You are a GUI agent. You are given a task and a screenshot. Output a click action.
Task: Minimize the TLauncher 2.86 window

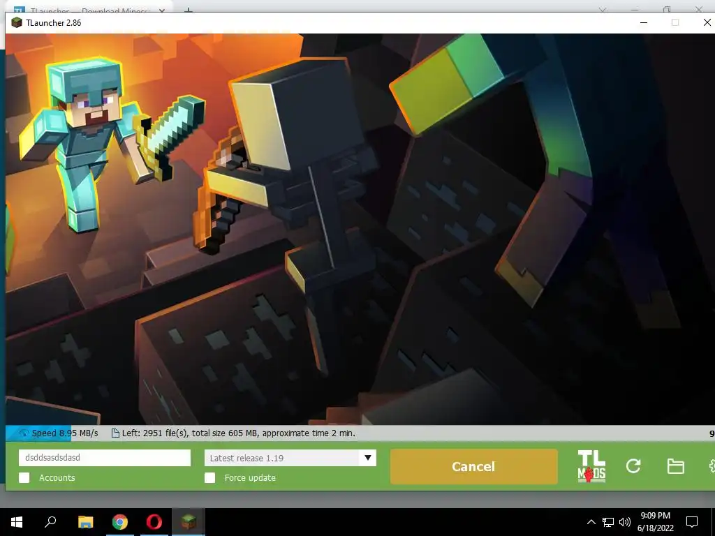[644, 23]
